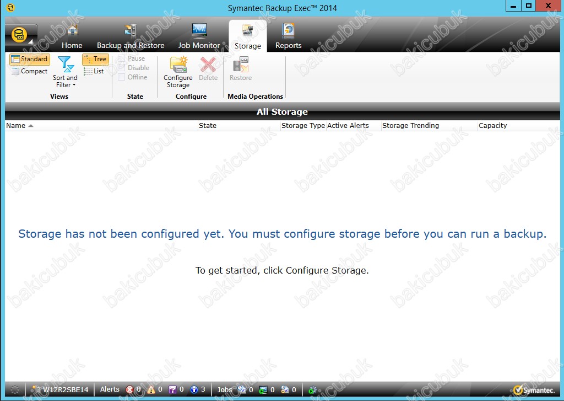This screenshot has height=401, width=564.
Task: Click the Home tab house icon
Action: click(x=73, y=31)
